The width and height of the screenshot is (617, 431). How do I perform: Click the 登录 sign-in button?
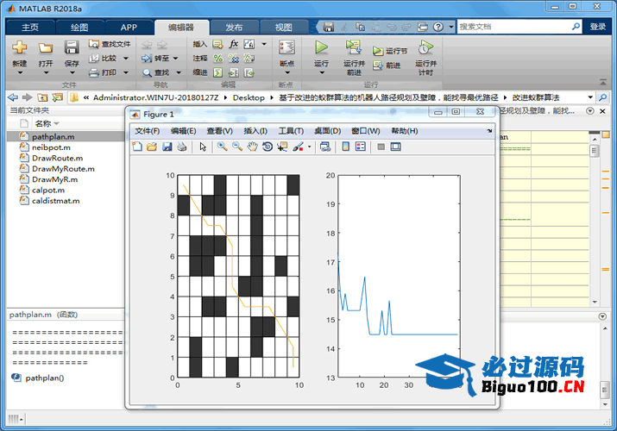[x=598, y=27]
